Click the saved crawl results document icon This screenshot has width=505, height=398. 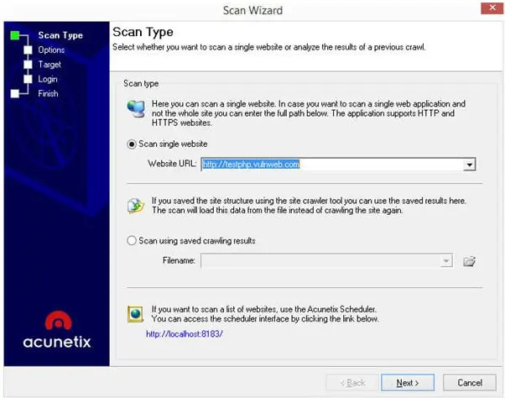tap(136, 206)
